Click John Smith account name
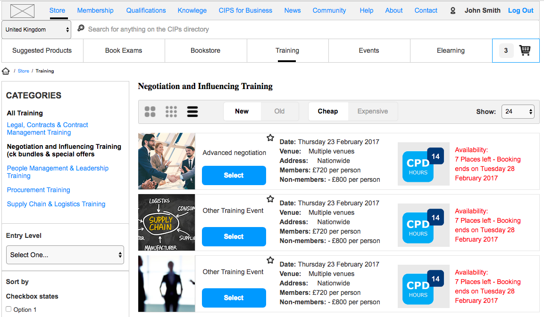544x317 pixels. [482, 10]
